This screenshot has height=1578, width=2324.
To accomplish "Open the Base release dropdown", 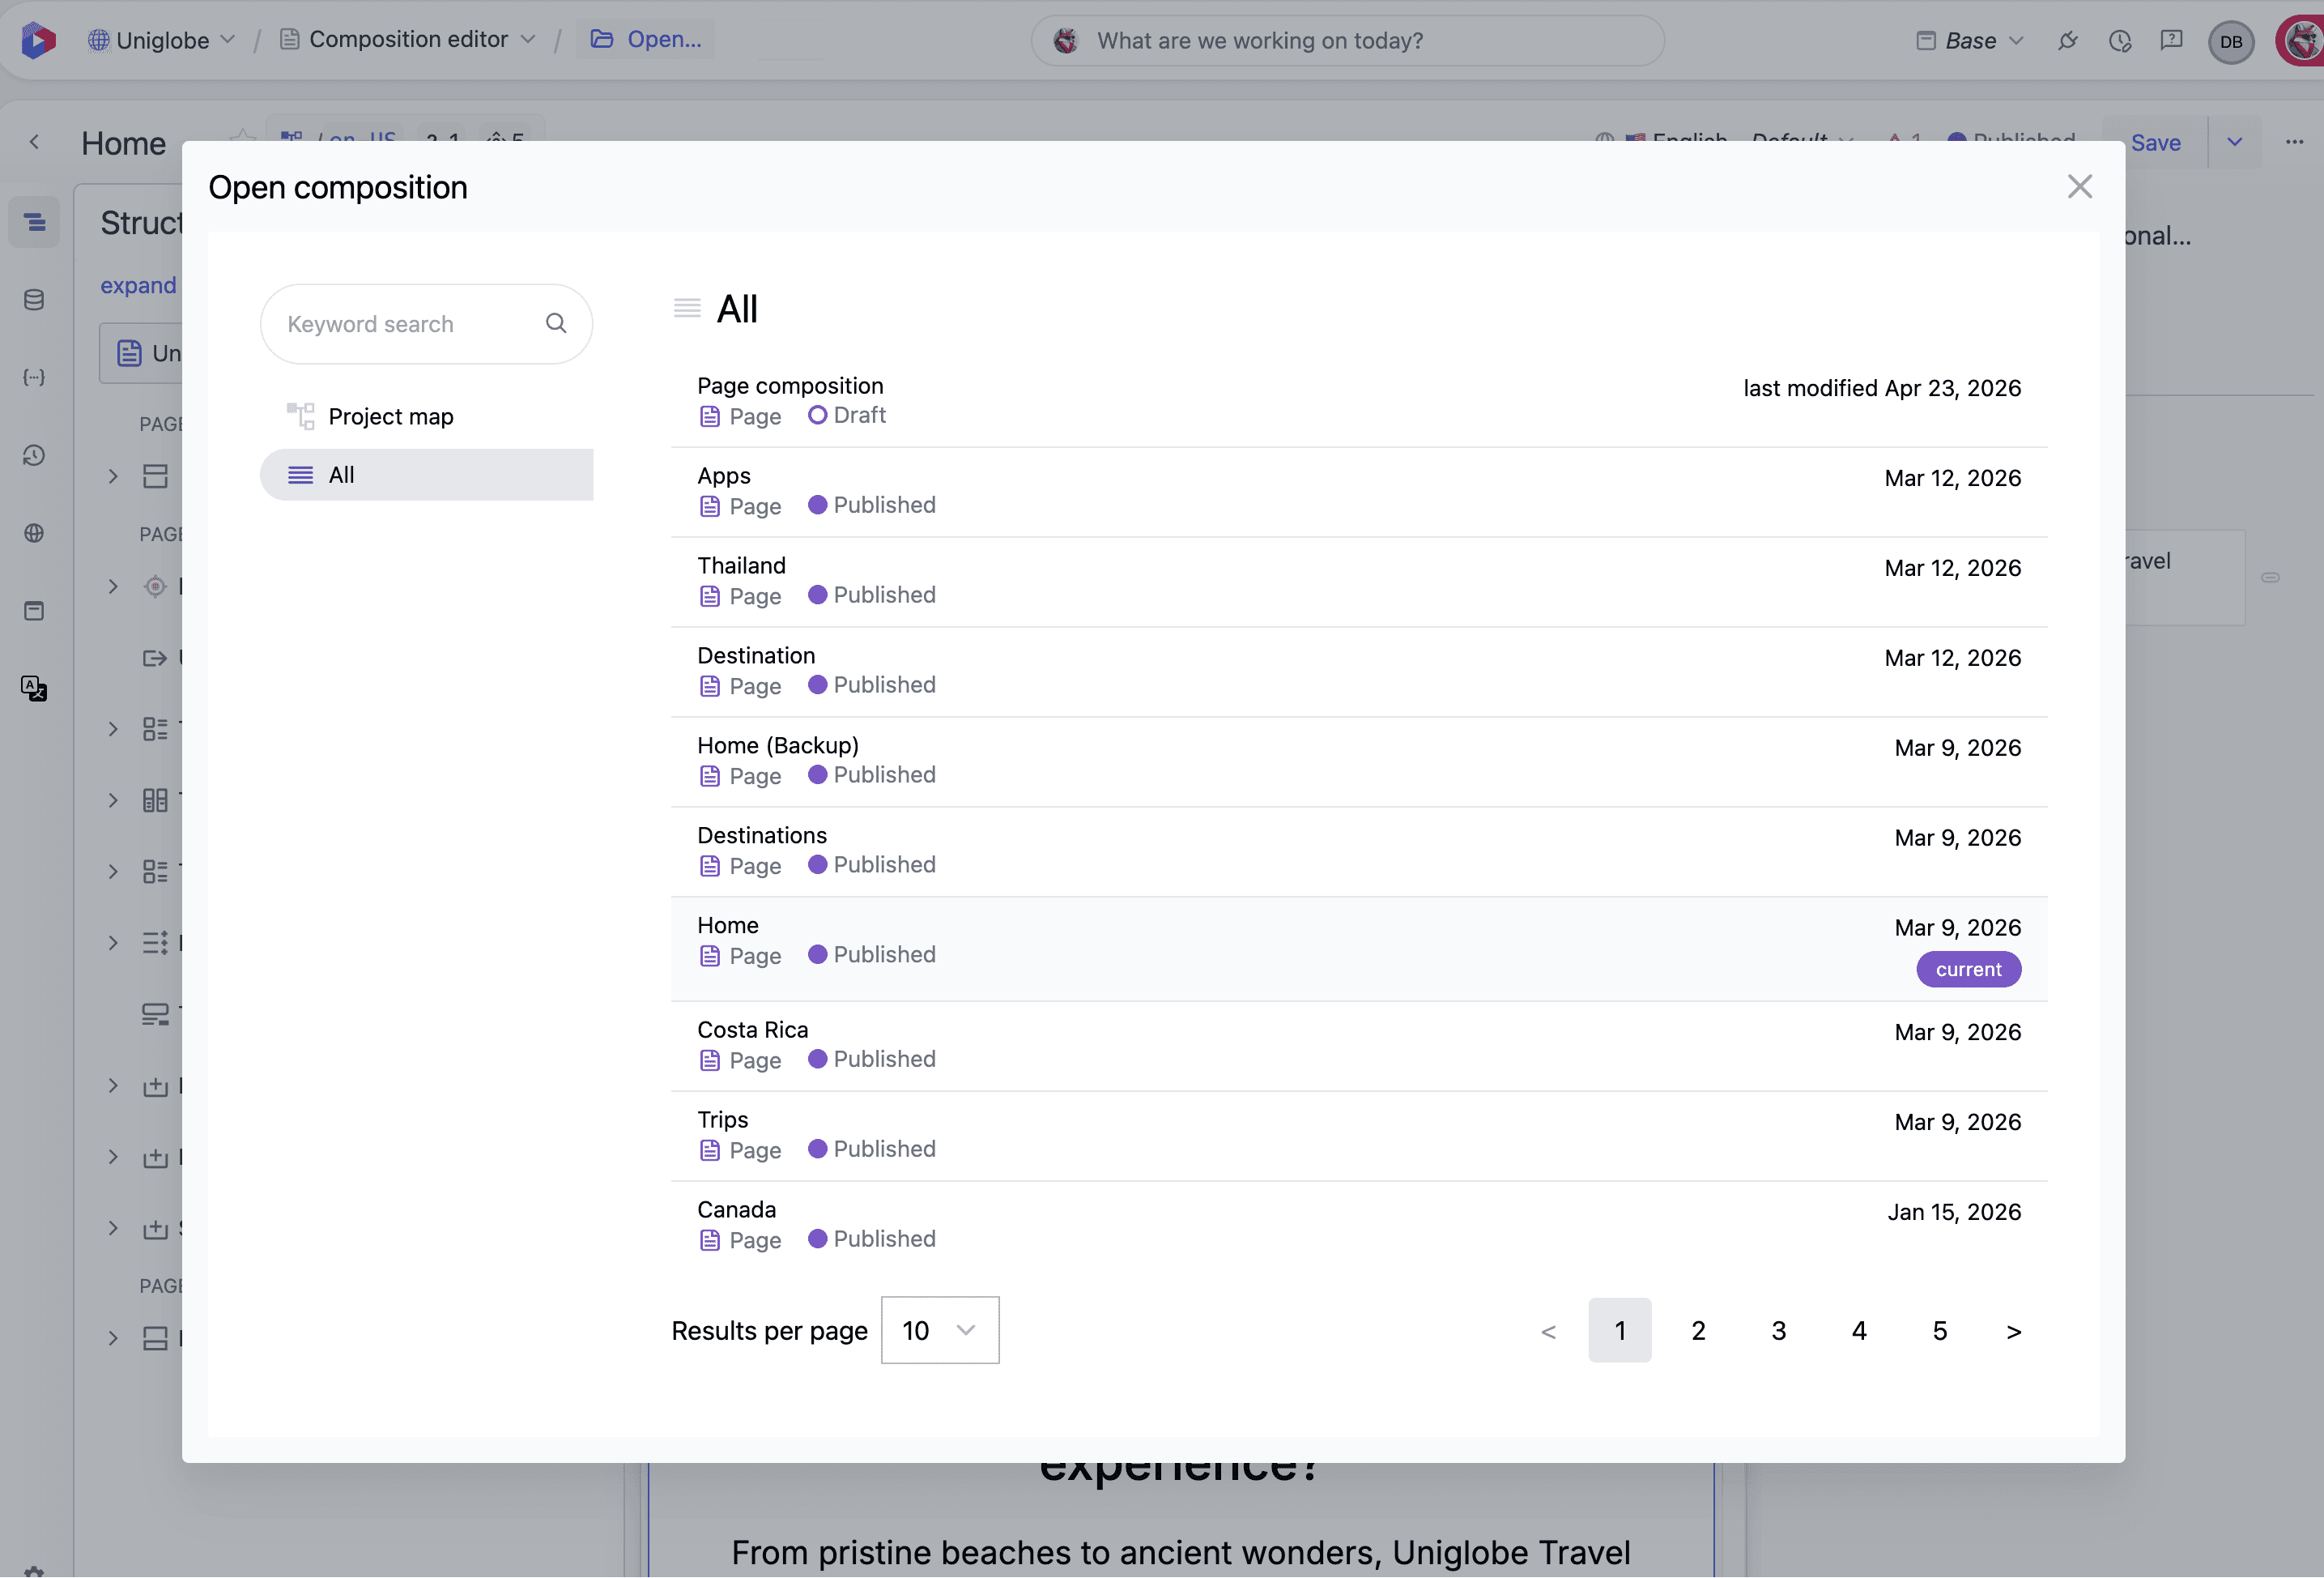I will 1970,40.
